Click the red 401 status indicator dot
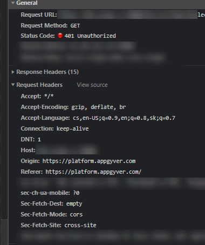The image size is (205, 245). [x=60, y=36]
